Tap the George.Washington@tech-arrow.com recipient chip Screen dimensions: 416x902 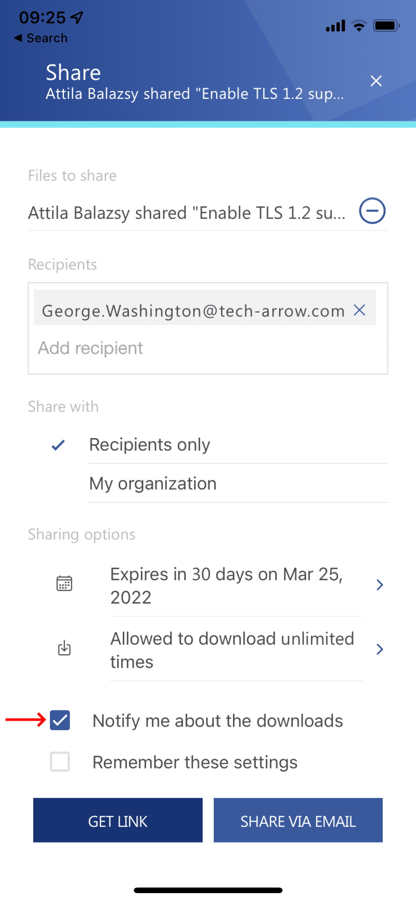205,307
